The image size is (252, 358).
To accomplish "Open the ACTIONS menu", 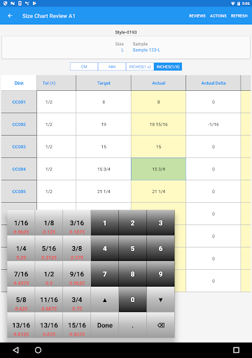I will 218,16.
